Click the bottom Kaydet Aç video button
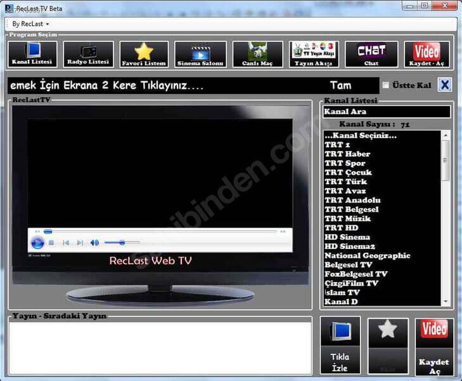Screen dimensions: 462x381 [x=434, y=347]
